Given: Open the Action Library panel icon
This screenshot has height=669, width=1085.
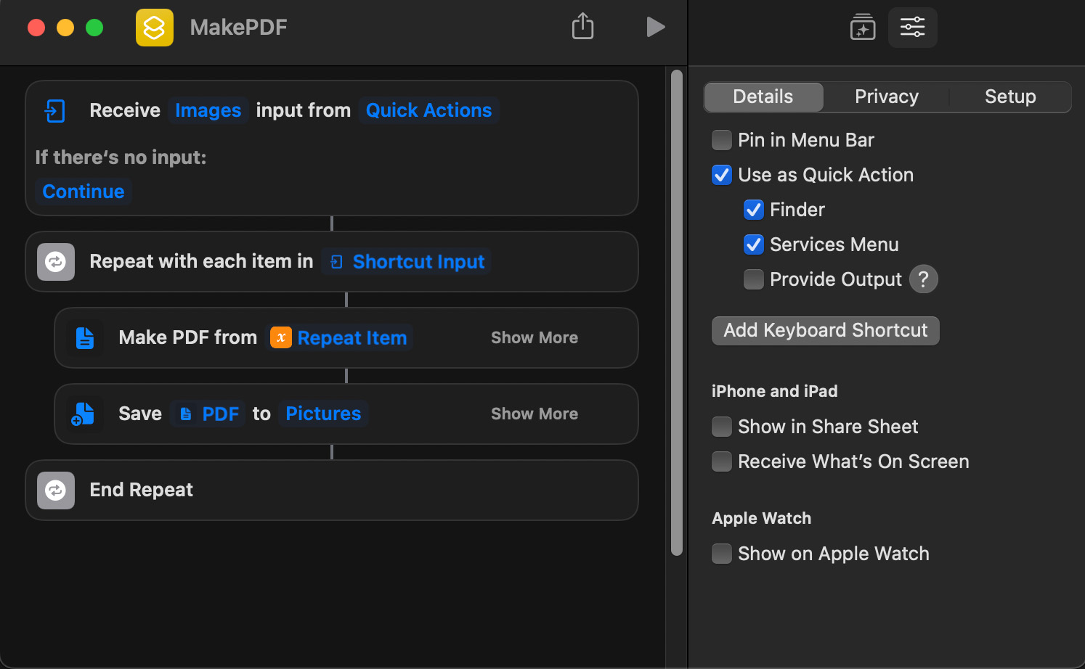Looking at the screenshot, I should click(x=862, y=28).
